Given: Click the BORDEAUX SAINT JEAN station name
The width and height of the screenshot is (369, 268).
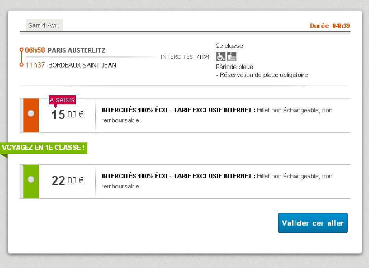Looking at the screenshot, I should click(82, 65).
